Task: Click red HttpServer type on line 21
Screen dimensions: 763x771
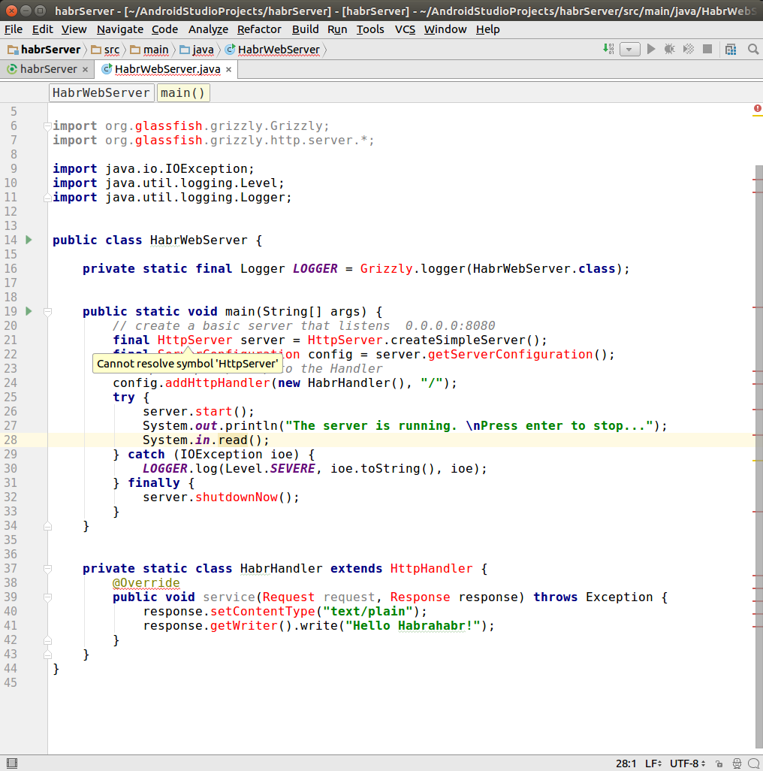Action: pos(195,340)
